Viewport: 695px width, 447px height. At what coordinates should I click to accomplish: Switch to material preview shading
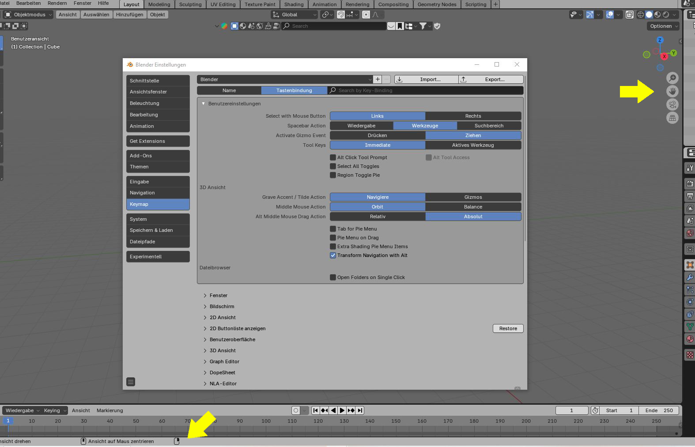pos(657,15)
